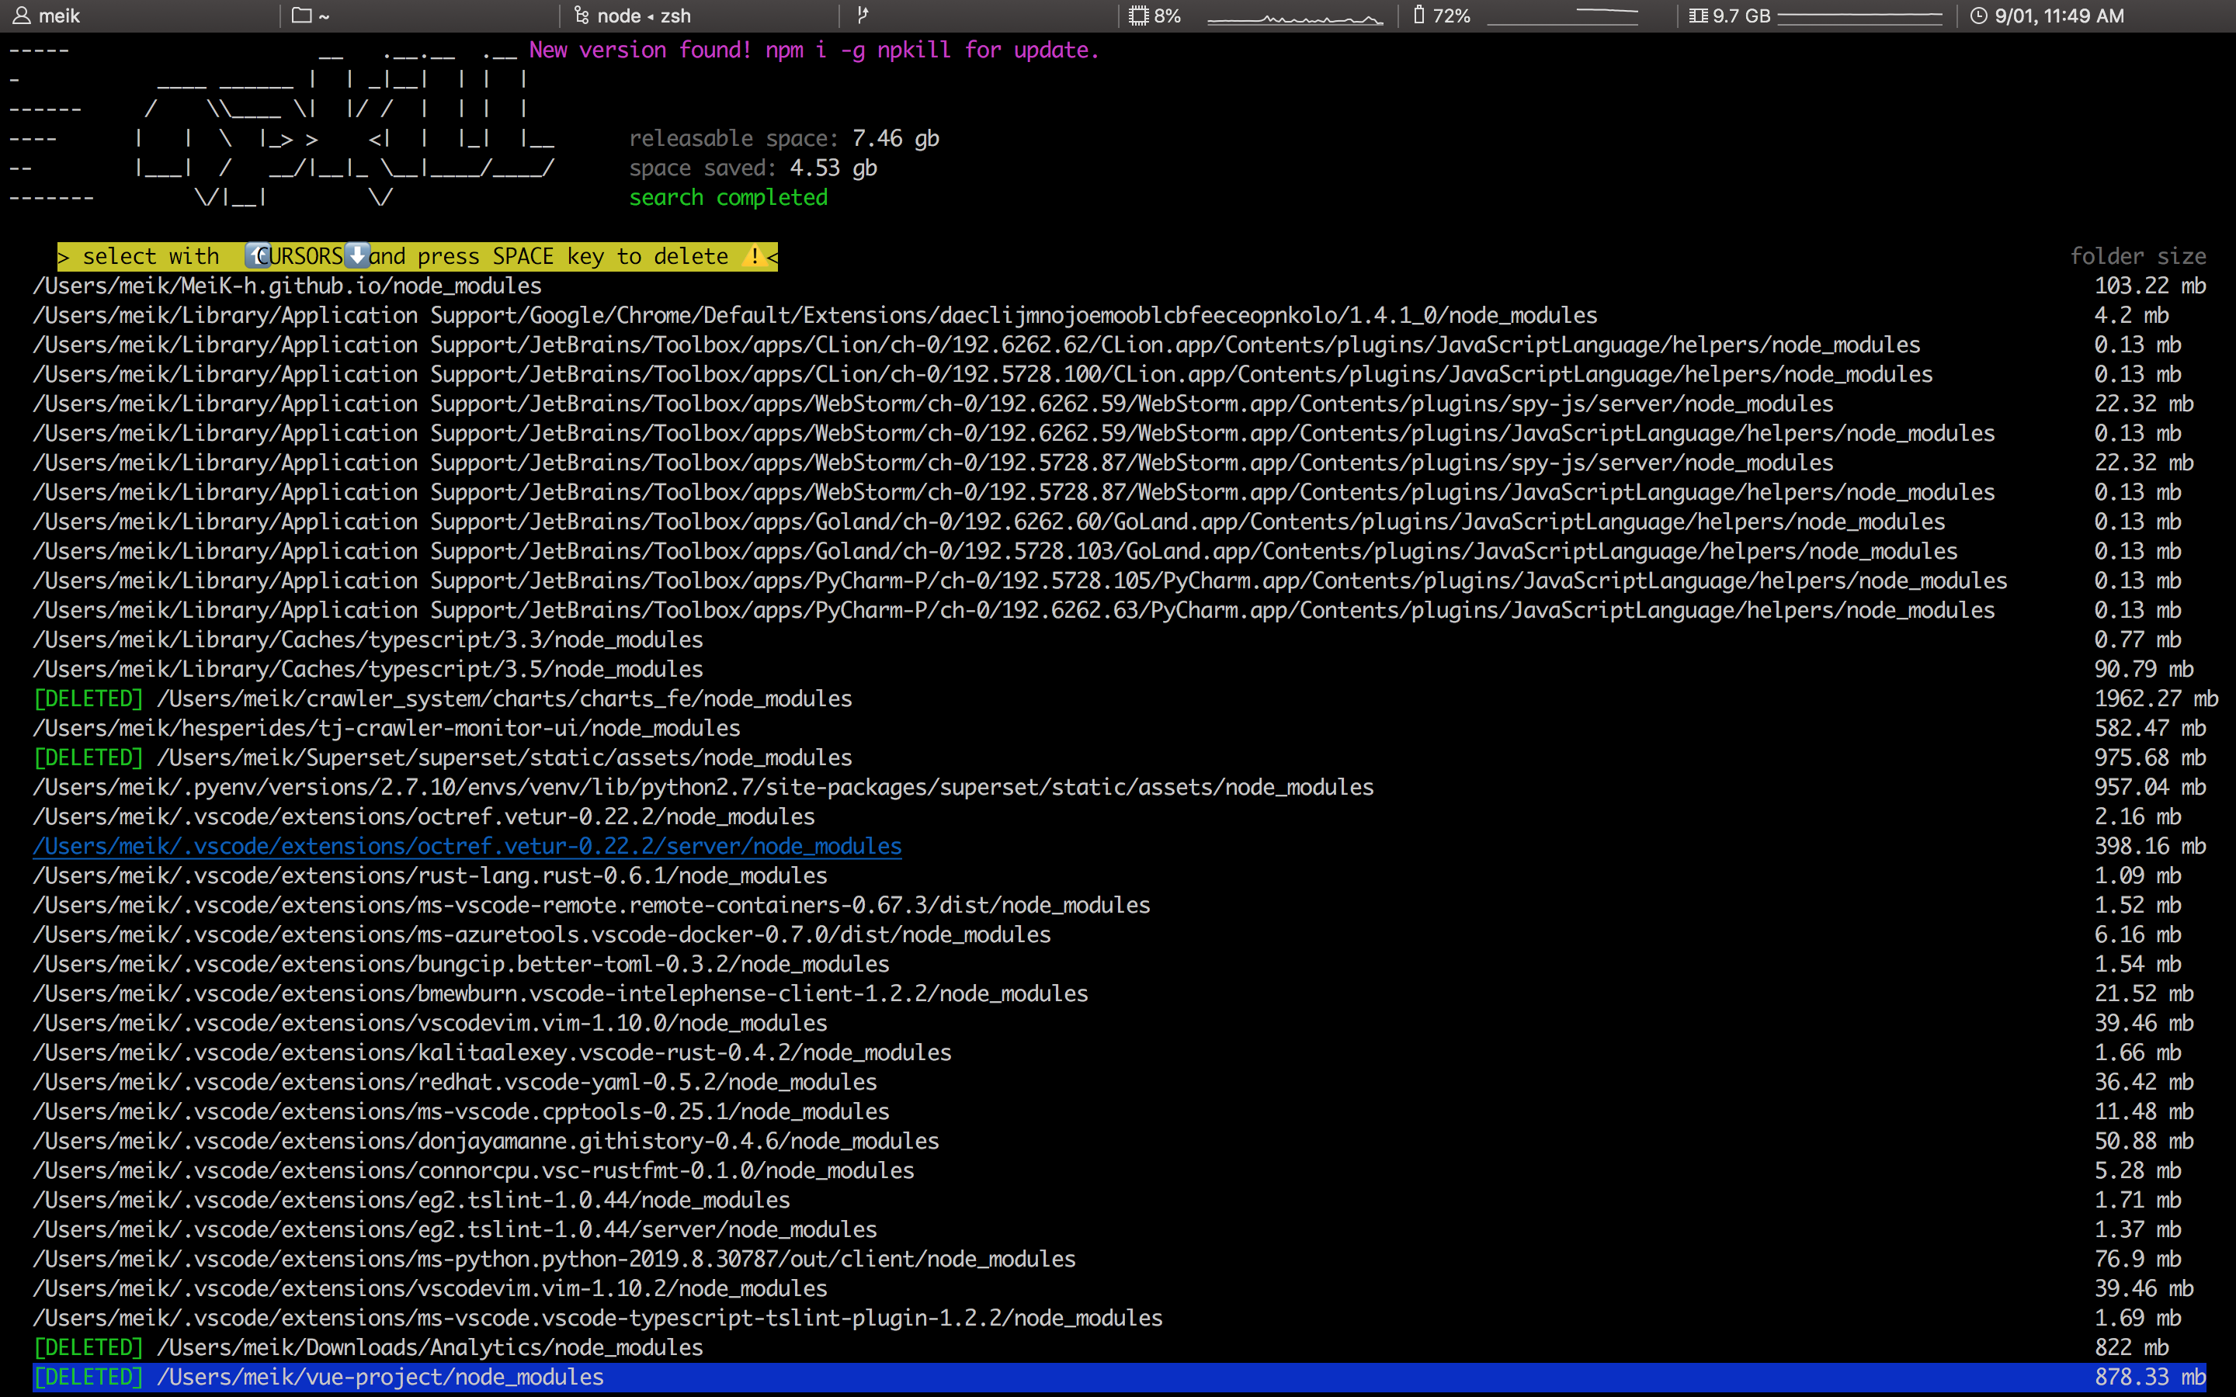Click the typescript/3.5 node_modules cache path

click(x=368, y=669)
